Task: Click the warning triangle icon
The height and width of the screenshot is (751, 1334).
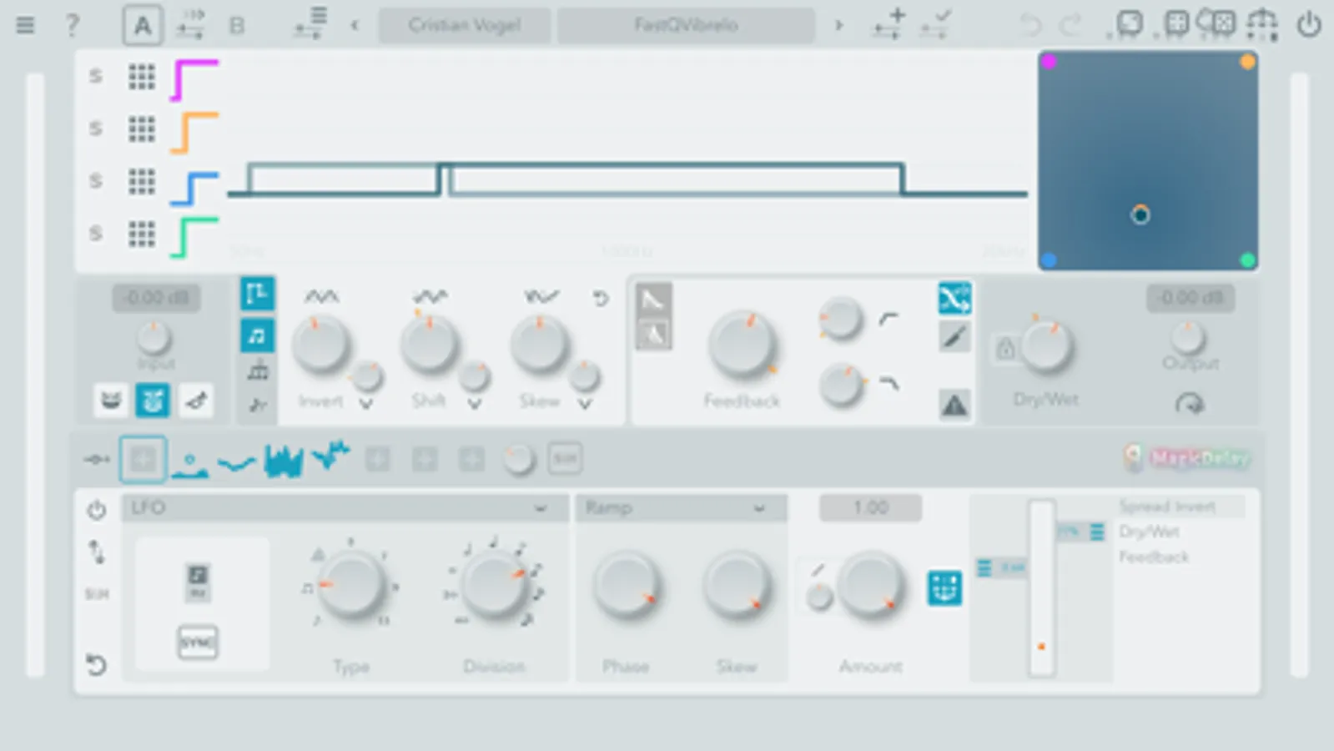Action: tap(954, 406)
